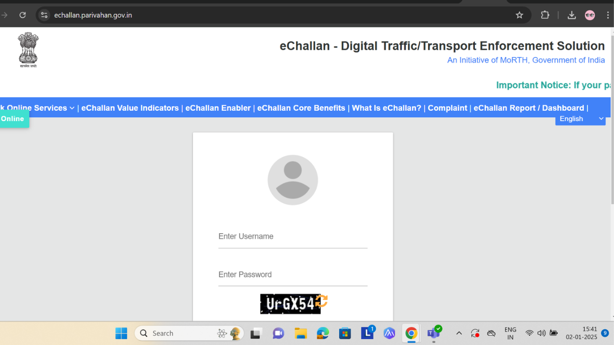614x345 pixels.
Task: Click the national emblem logo
Action: (28, 49)
